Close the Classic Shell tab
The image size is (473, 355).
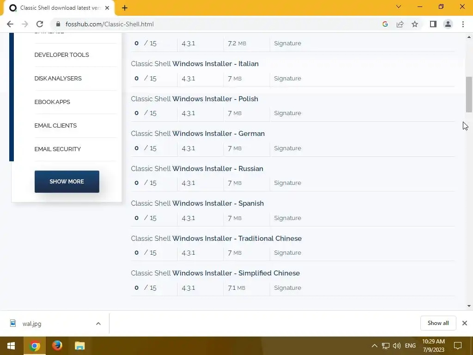(107, 8)
